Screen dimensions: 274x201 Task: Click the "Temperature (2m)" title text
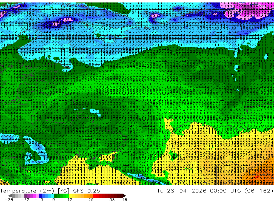coord(27,191)
